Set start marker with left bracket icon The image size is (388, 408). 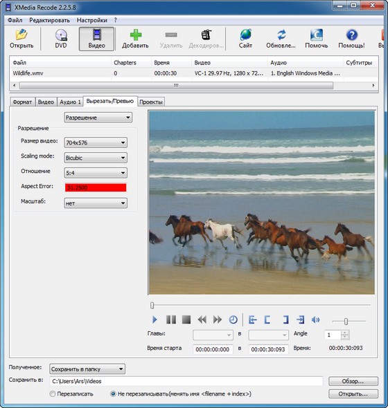(267, 319)
